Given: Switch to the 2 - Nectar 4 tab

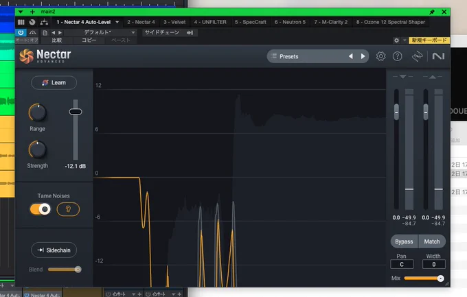Looking at the screenshot, I should (141, 22).
